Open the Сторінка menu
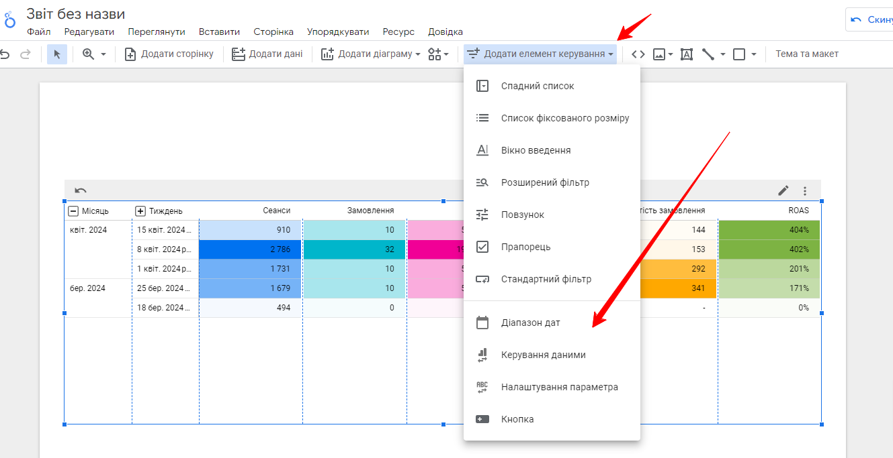 (273, 32)
